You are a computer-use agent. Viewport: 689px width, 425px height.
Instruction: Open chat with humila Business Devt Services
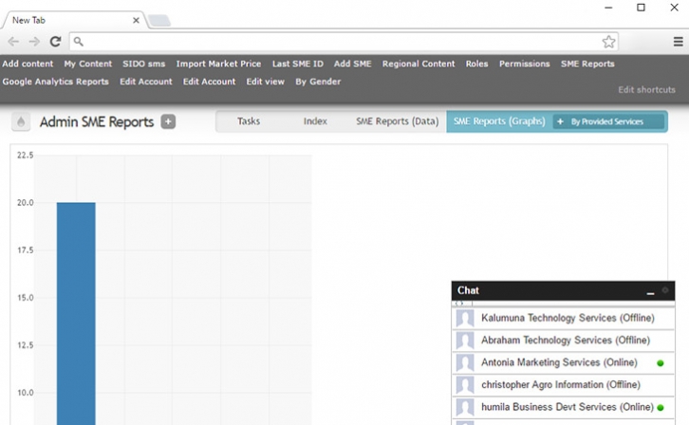[563, 407]
